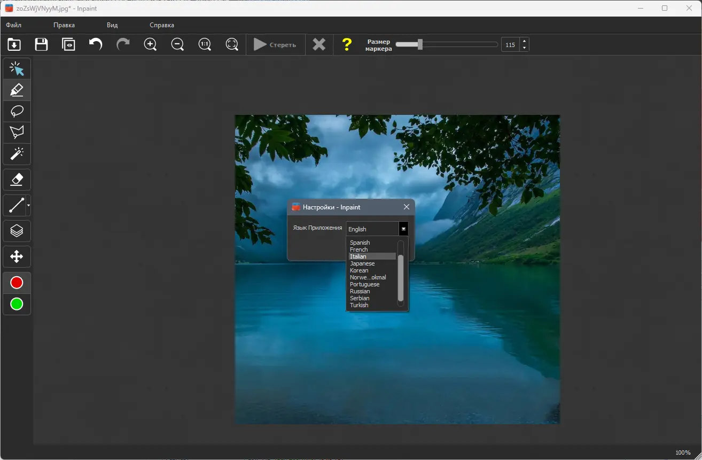This screenshot has height=460, width=702.
Task: Open the Справка menu
Action: click(162, 25)
